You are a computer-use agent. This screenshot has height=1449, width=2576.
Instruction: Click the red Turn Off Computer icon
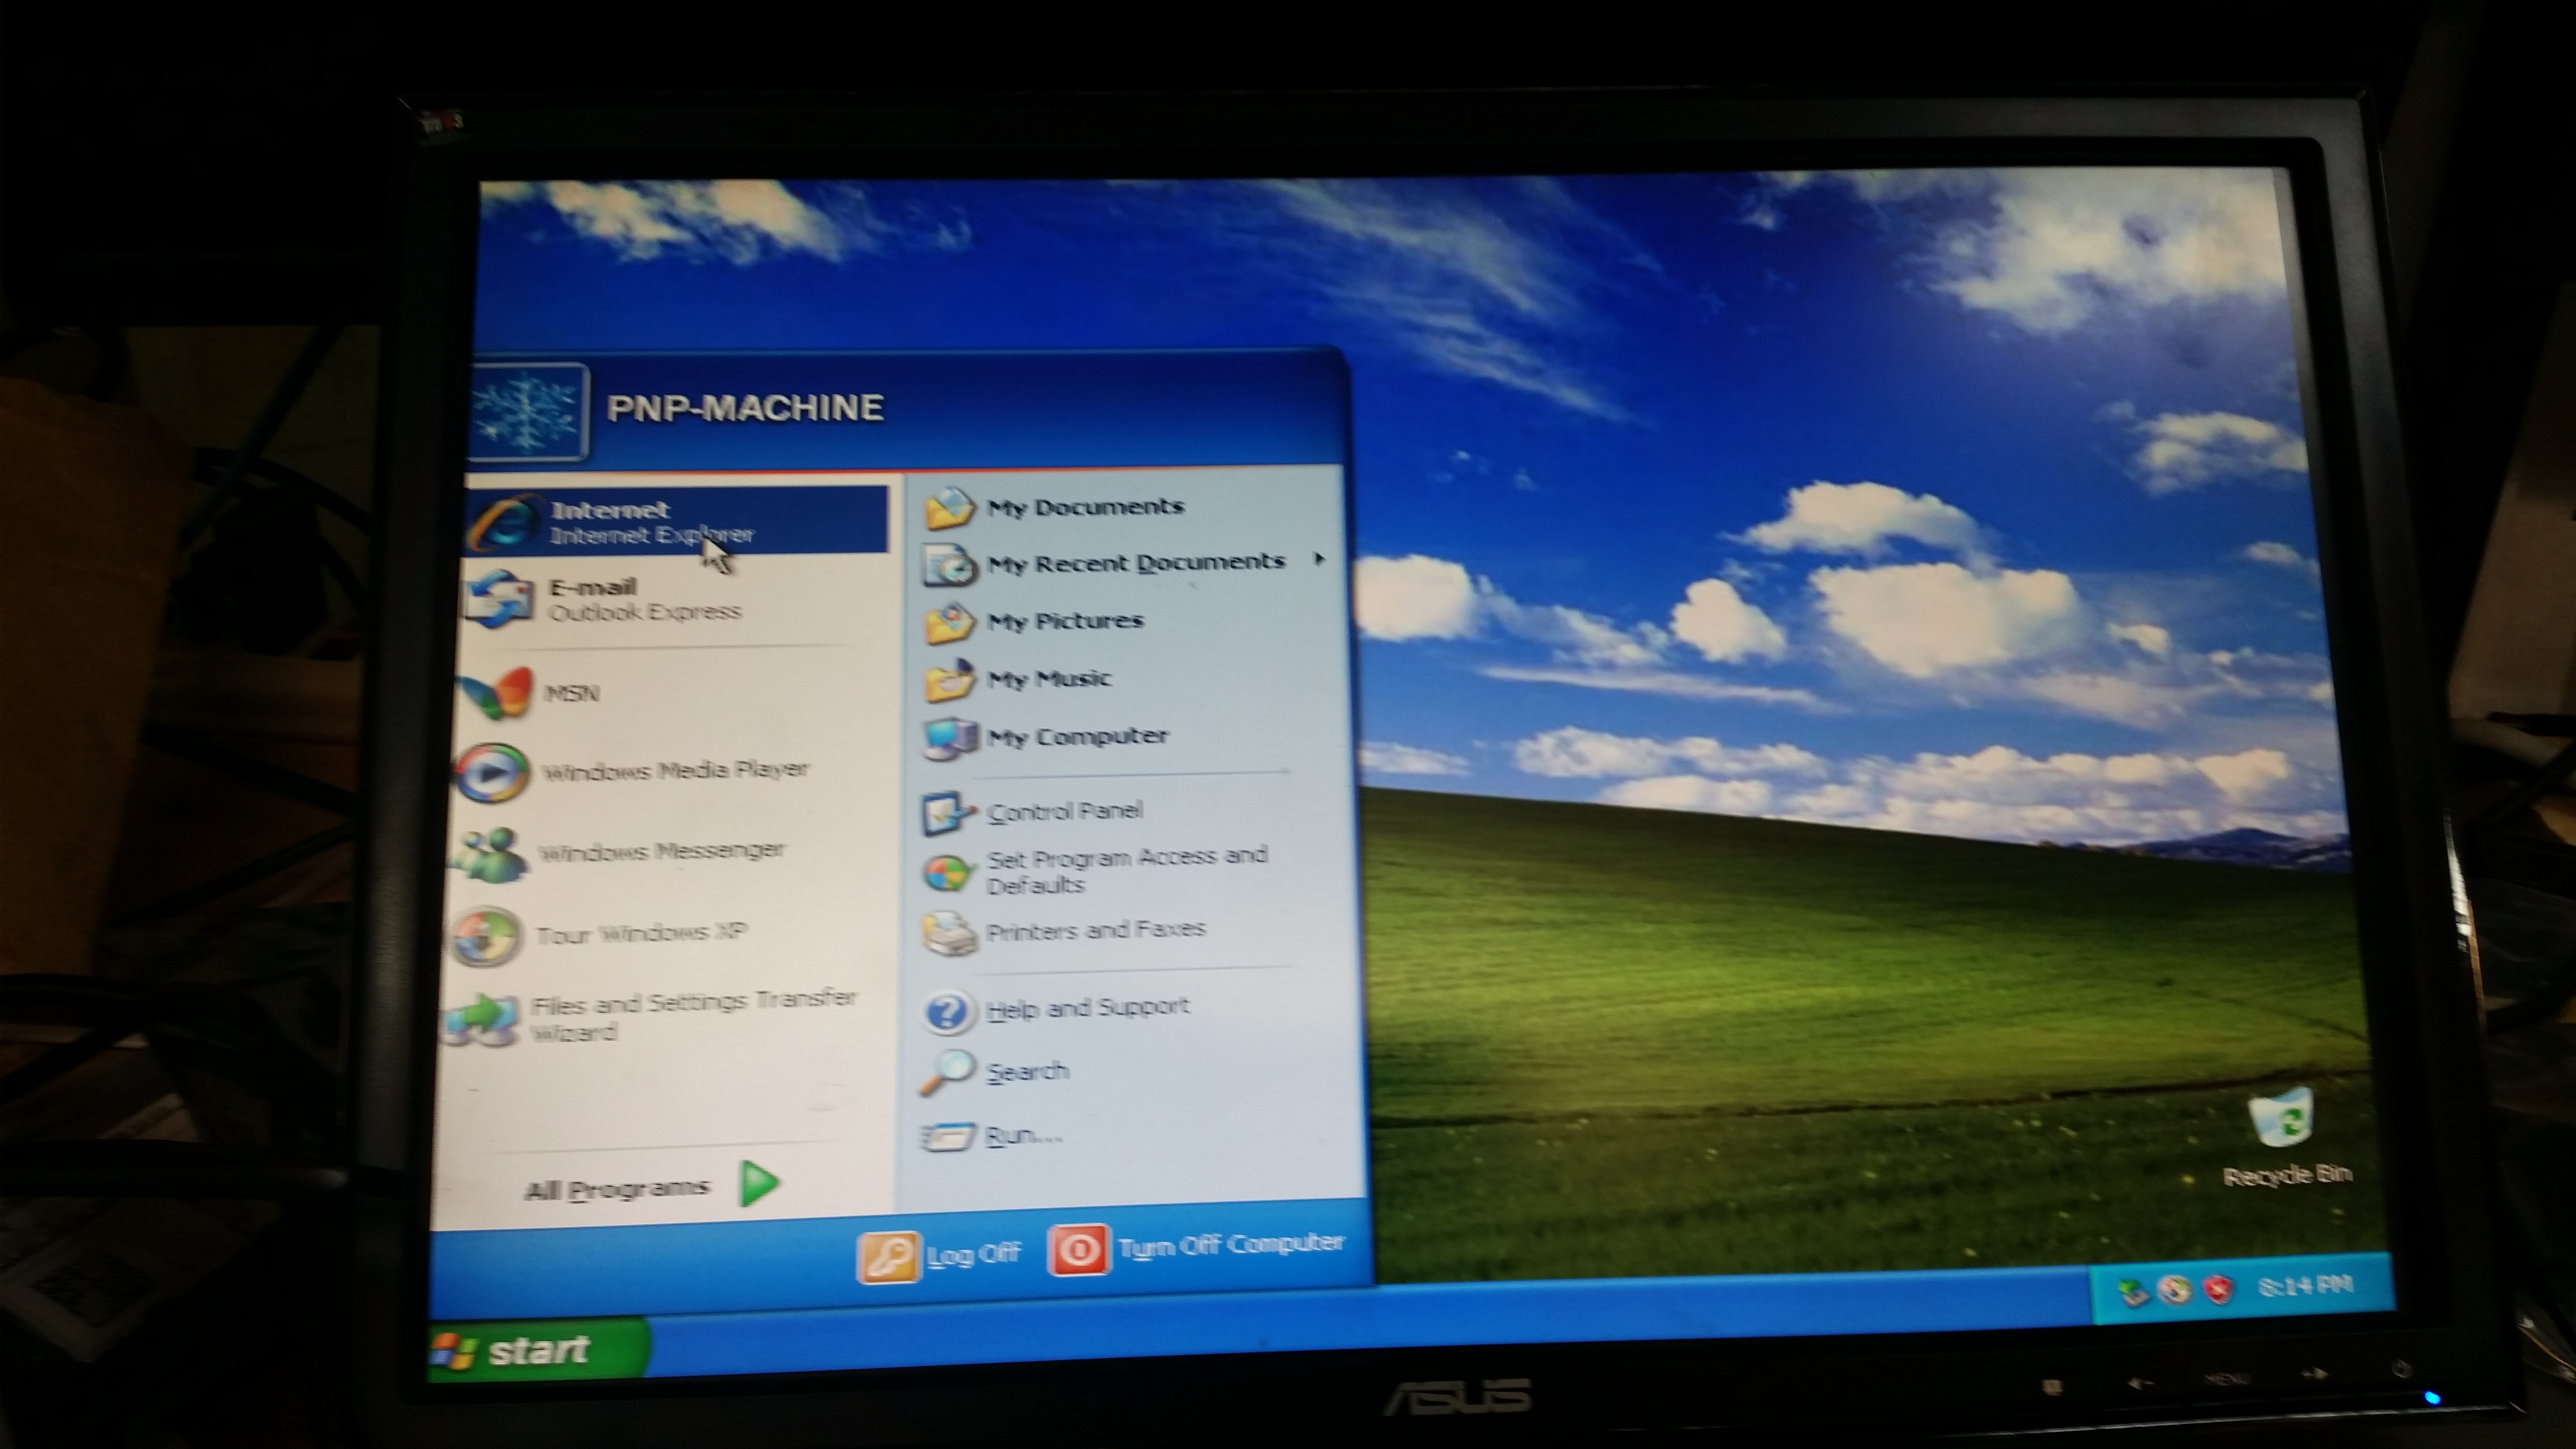(1078, 1250)
